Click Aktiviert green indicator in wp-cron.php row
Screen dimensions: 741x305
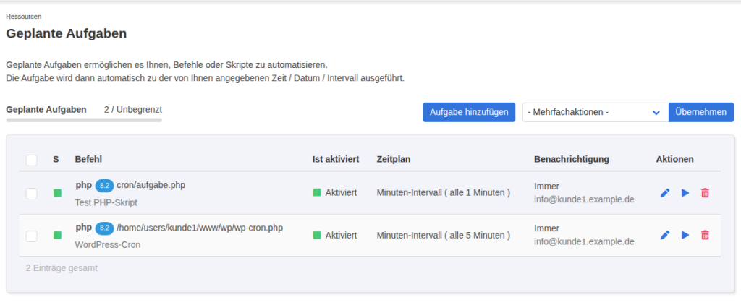click(x=317, y=235)
